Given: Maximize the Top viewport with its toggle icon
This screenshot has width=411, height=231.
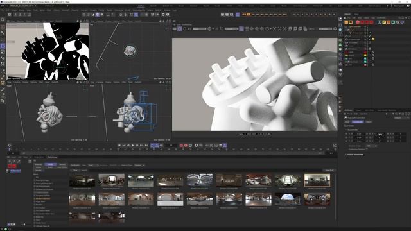Looking at the screenshot, I should pyautogui.click(x=170, y=21).
